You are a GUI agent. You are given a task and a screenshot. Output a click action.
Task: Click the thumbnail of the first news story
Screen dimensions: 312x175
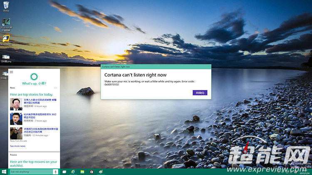16,104
